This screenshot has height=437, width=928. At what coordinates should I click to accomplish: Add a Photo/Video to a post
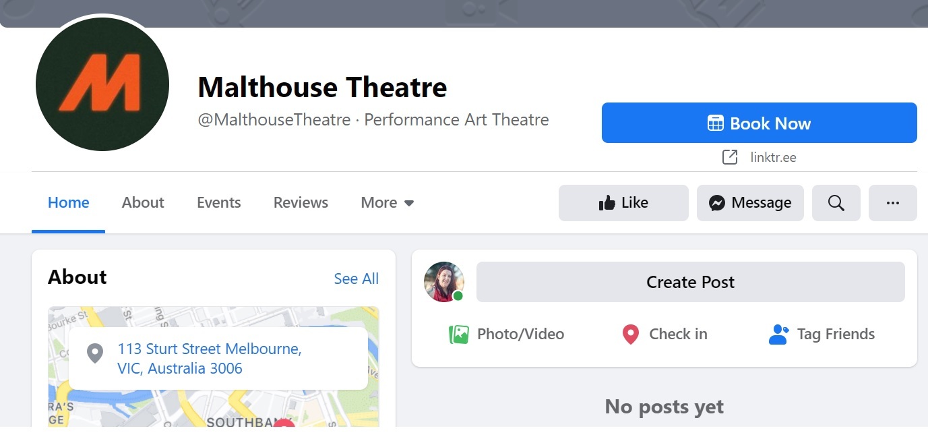(x=506, y=334)
